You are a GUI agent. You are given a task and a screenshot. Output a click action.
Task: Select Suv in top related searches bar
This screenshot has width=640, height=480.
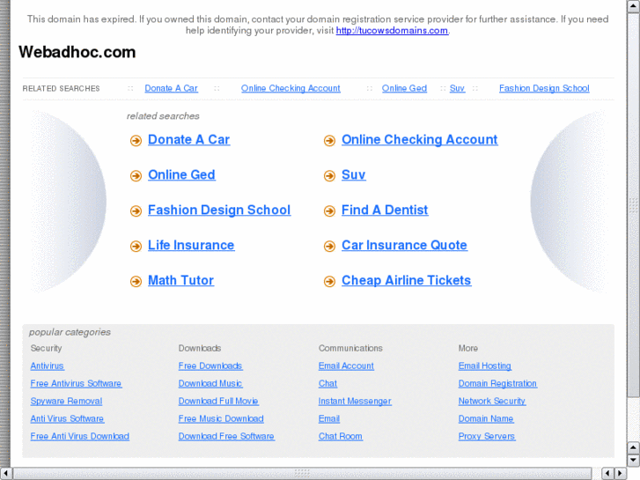pos(457,88)
